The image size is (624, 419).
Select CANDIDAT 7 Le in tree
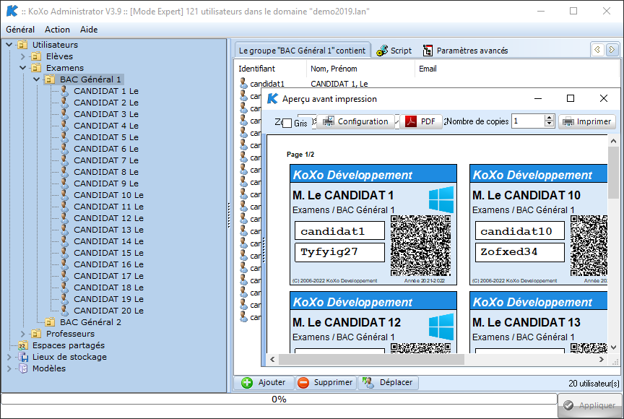click(x=106, y=160)
